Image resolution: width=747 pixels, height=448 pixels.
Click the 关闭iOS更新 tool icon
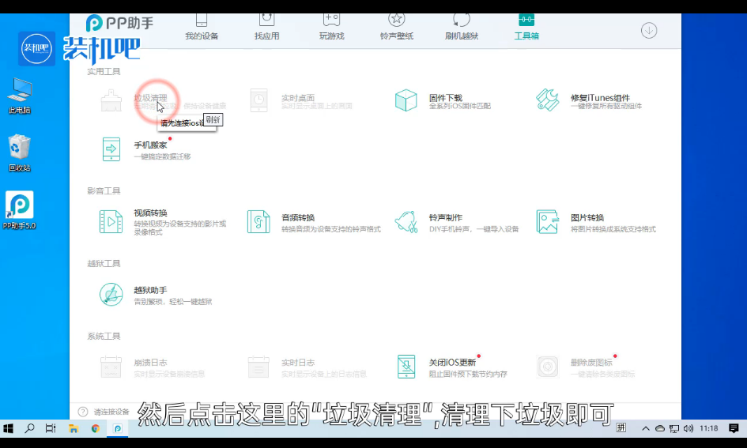406,367
